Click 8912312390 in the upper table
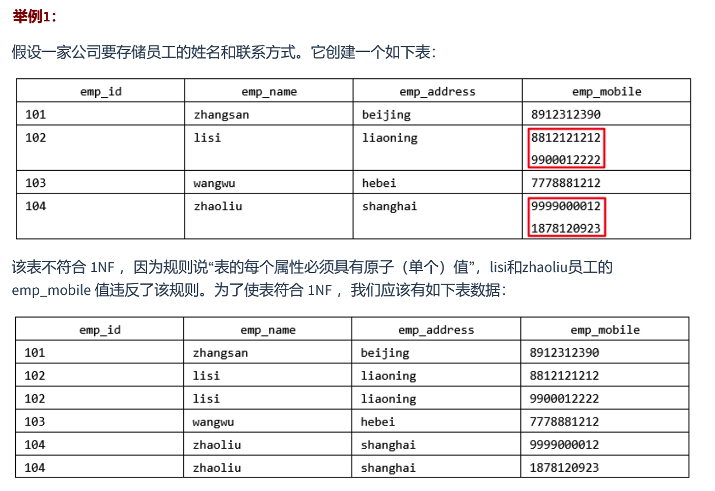The width and height of the screenshot is (715, 491). coord(566,115)
